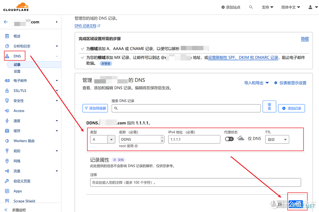Expand the SSL/TLS submenu arrow
Viewport: 319px width, 212px height.
point(57,90)
